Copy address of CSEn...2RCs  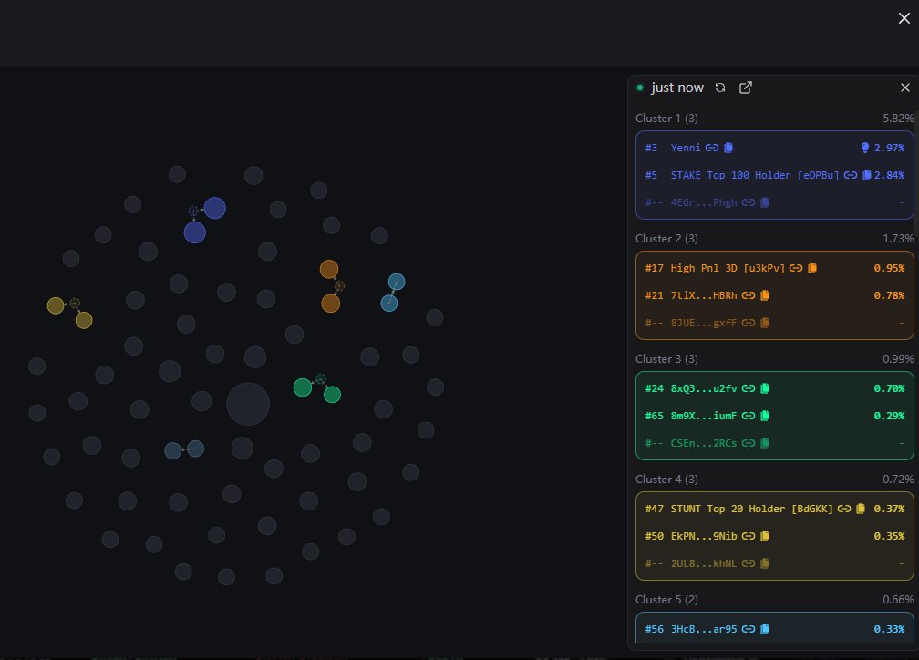click(x=765, y=443)
